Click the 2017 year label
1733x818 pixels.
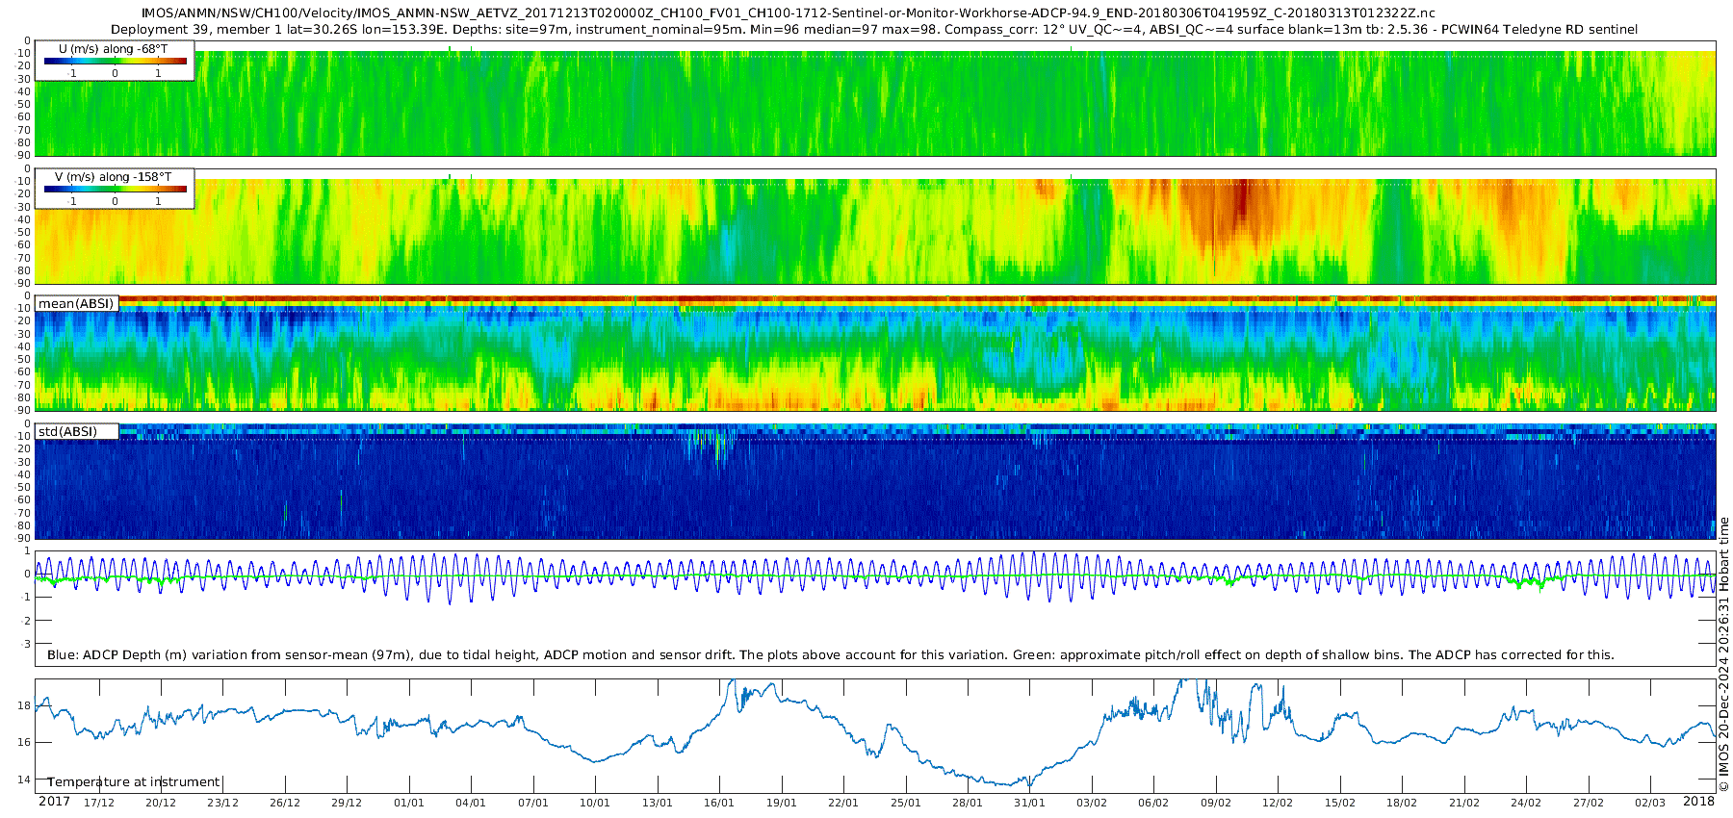pyautogui.click(x=54, y=802)
